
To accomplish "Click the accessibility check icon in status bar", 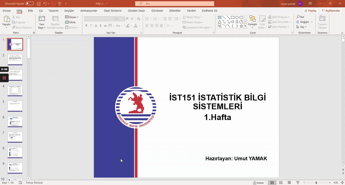I will [x=20, y=183].
